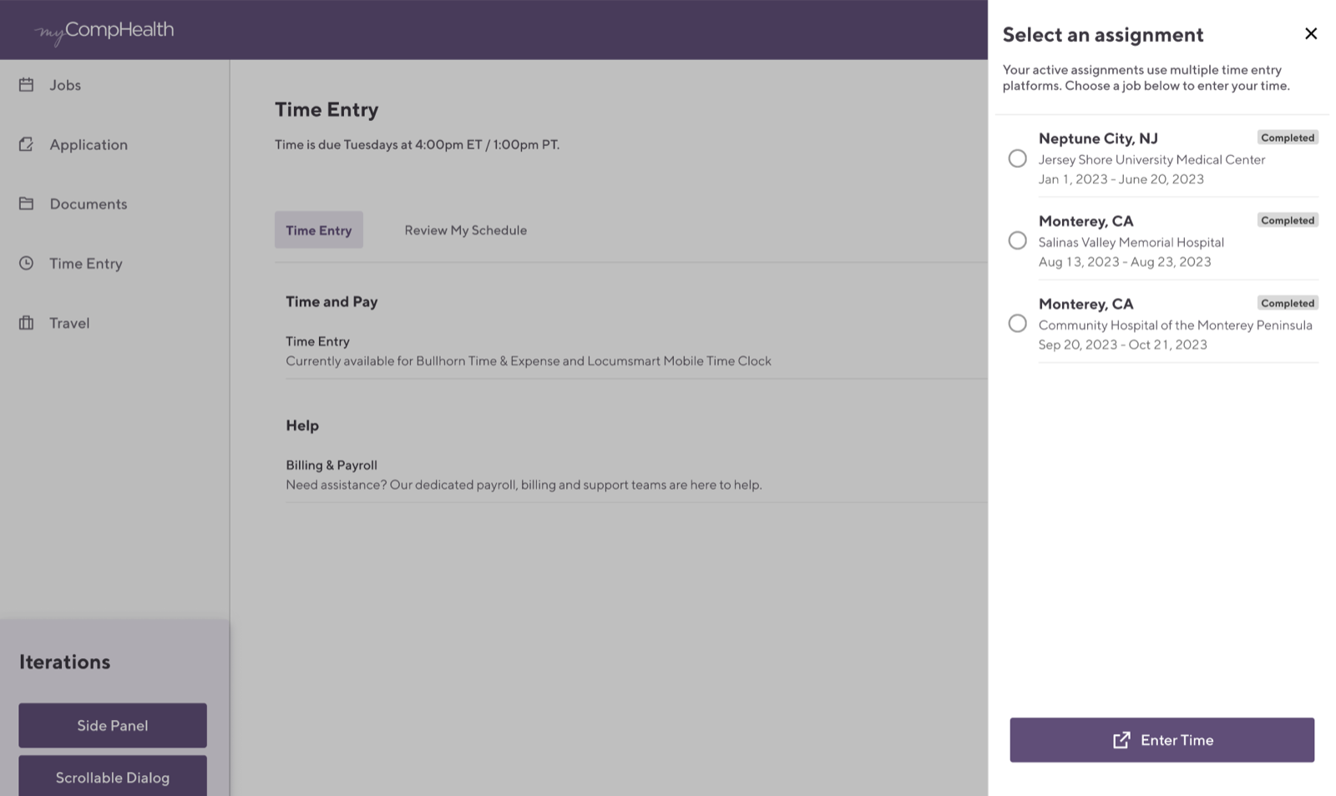Viewport: 1336px width, 796px height.
Task: Click the Side Panel button under Iterations
Action: coord(112,725)
